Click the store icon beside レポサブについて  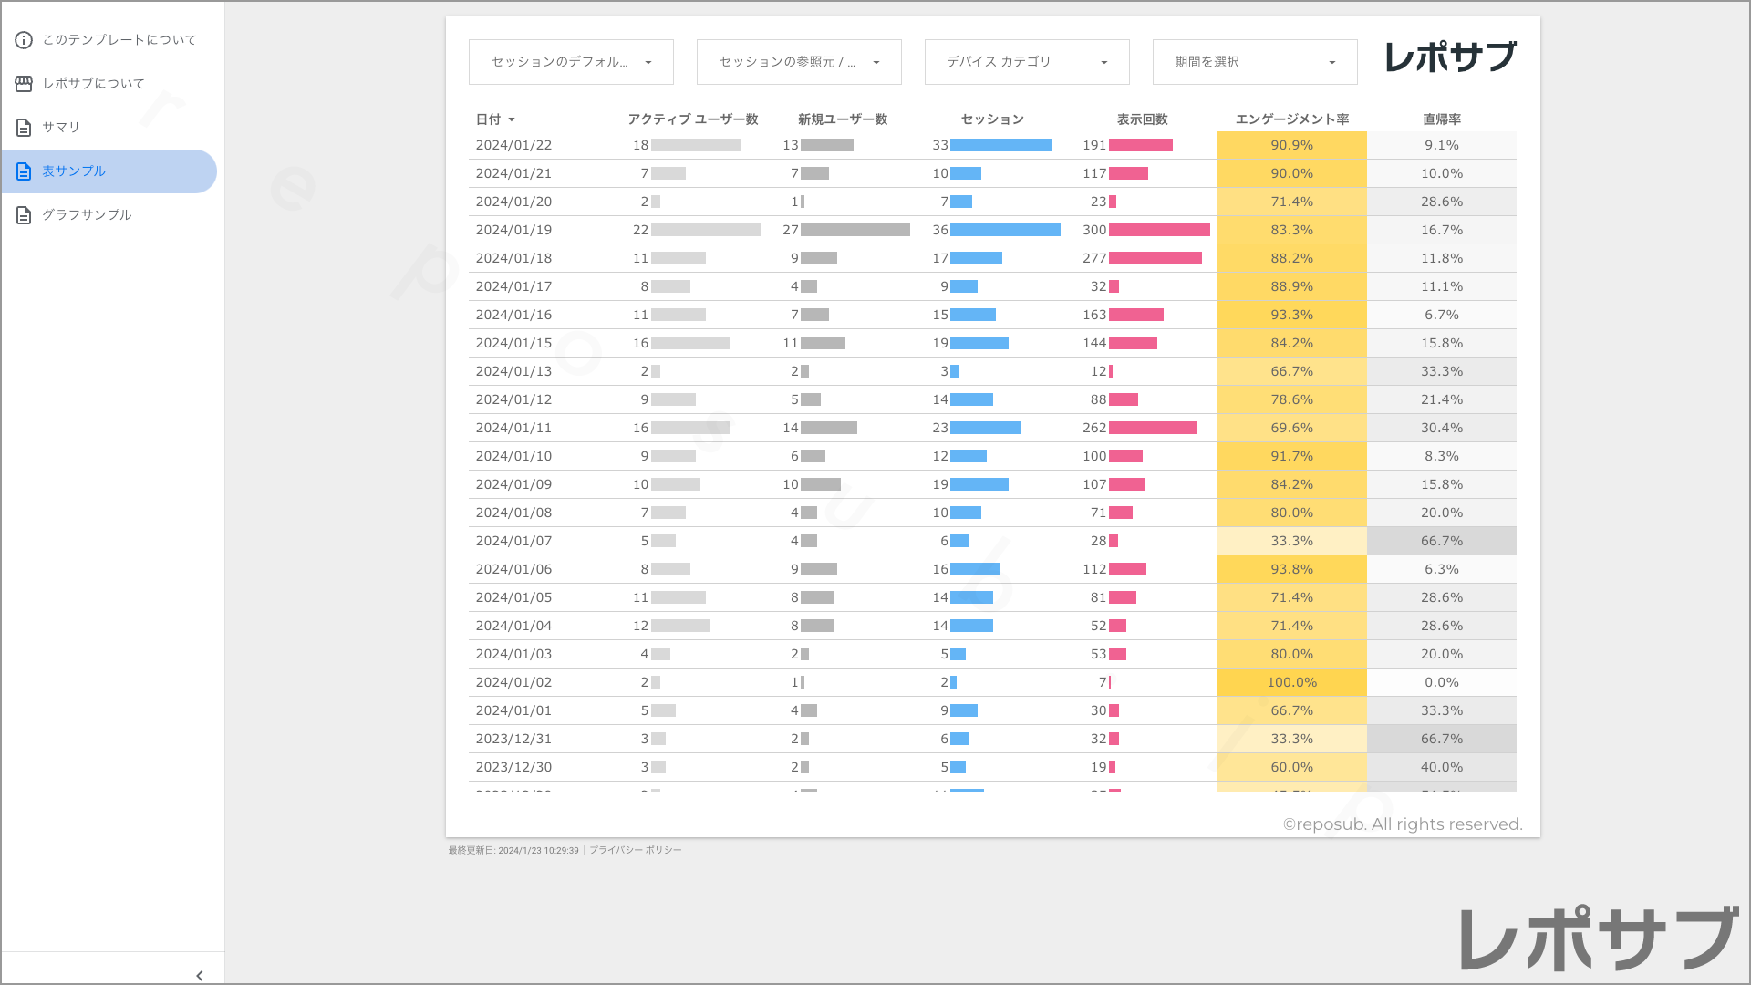(24, 84)
